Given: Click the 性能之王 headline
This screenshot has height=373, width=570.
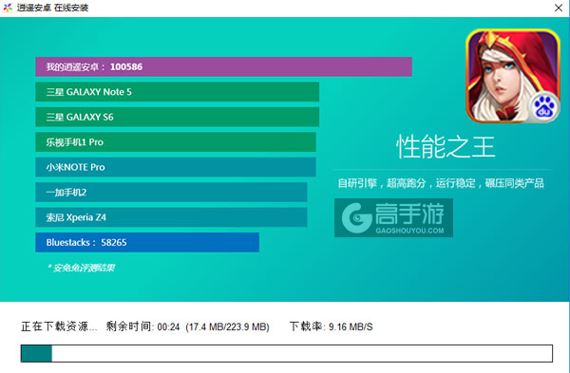Looking at the screenshot, I should (x=446, y=147).
